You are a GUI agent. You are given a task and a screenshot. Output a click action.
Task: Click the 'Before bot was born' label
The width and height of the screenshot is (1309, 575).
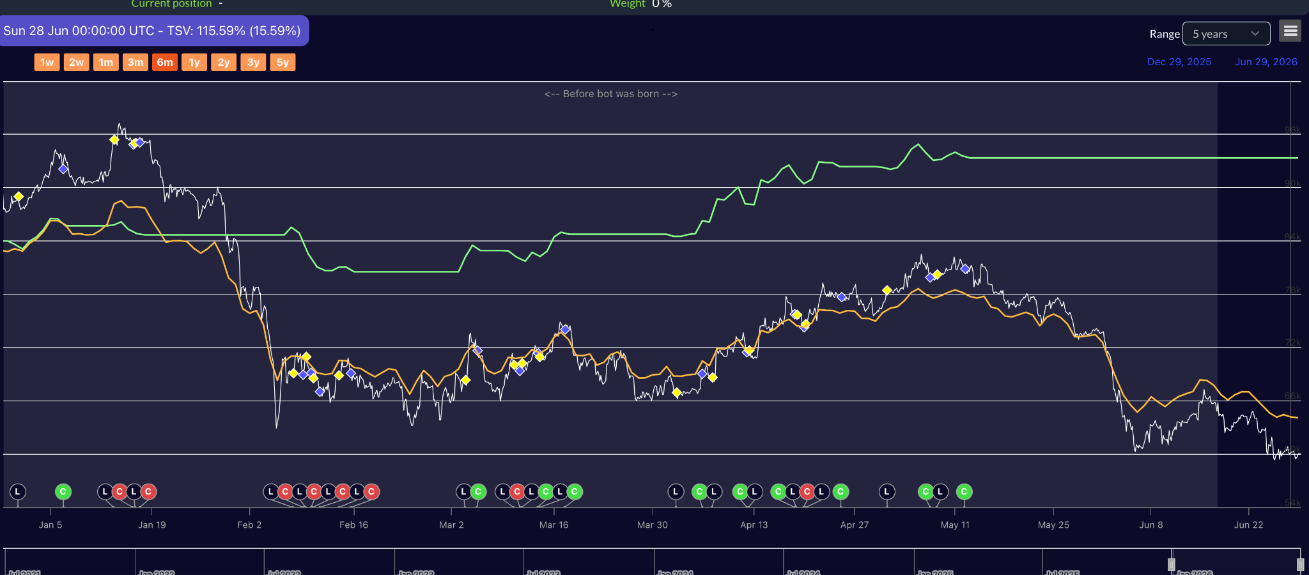(611, 94)
